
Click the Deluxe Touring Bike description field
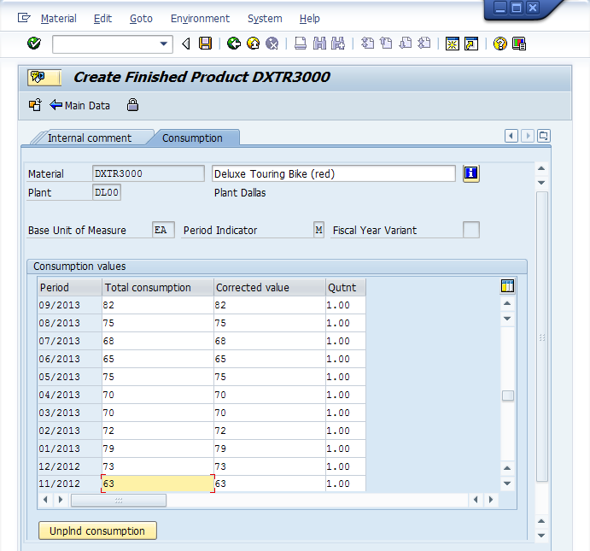coord(333,173)
